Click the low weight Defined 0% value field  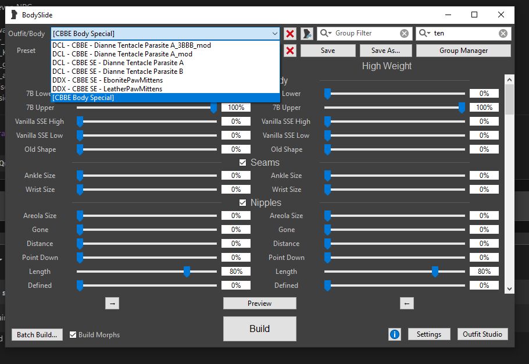click(x=236, y=286)
